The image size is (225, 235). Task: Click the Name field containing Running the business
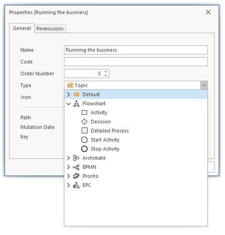click(136, 50)
